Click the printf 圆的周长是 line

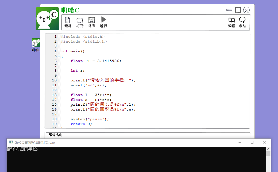(x=103, y=104)
